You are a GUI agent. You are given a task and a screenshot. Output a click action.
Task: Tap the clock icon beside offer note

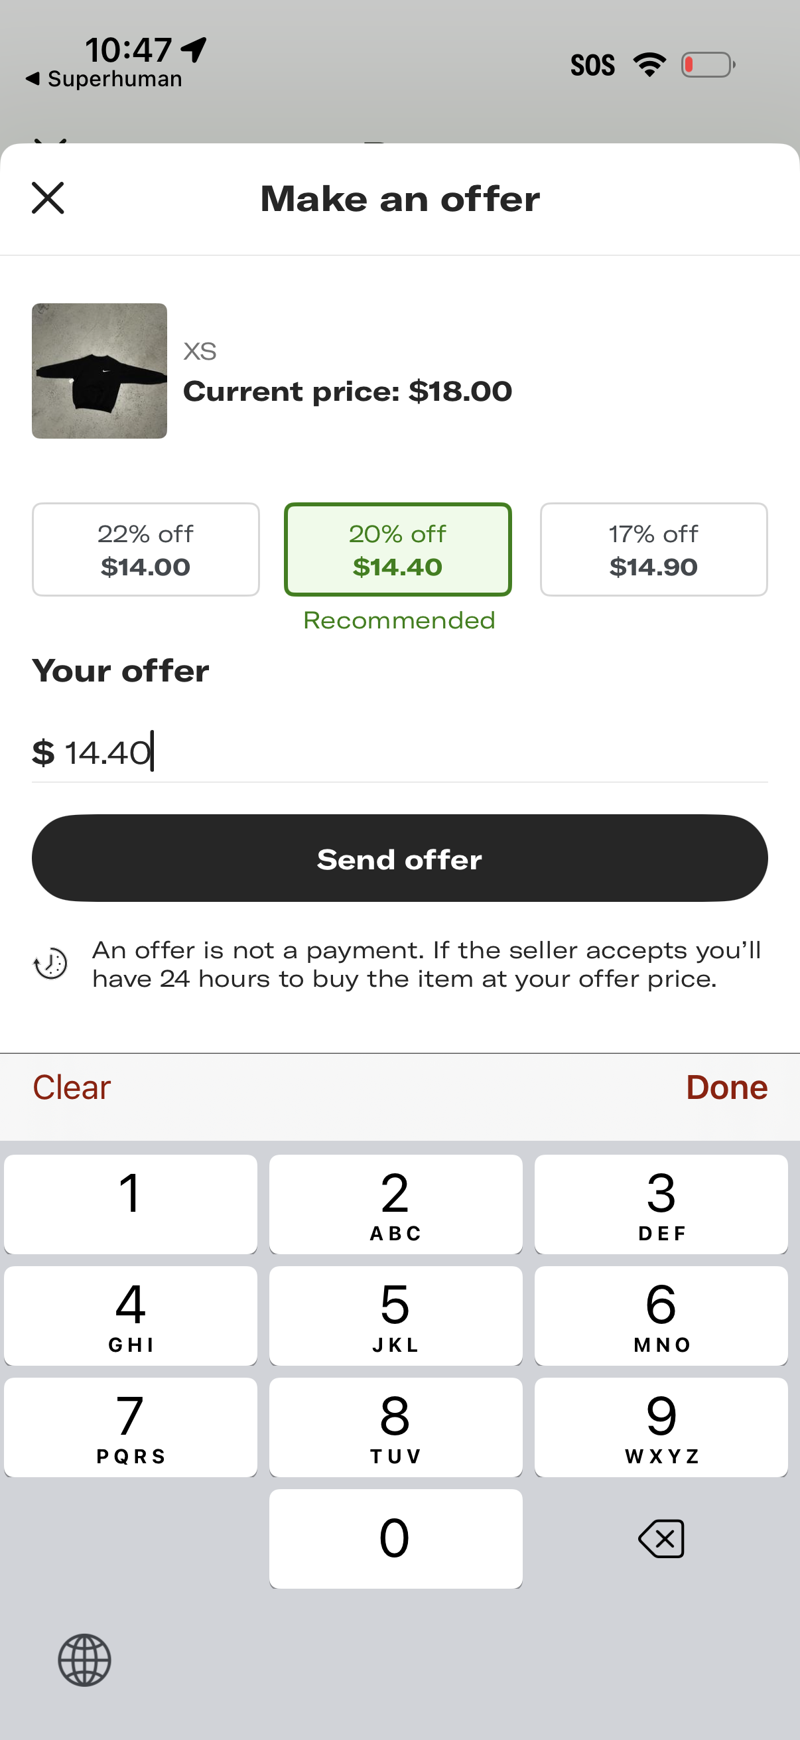[x=50, y=964]
